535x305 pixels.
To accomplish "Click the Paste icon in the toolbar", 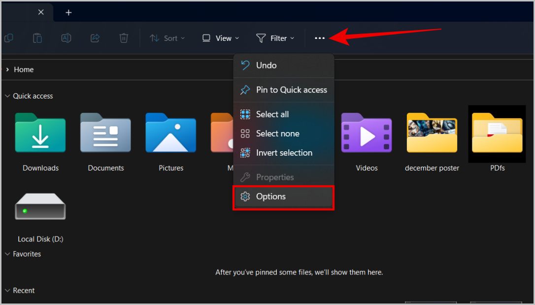I will click(37, 38).
